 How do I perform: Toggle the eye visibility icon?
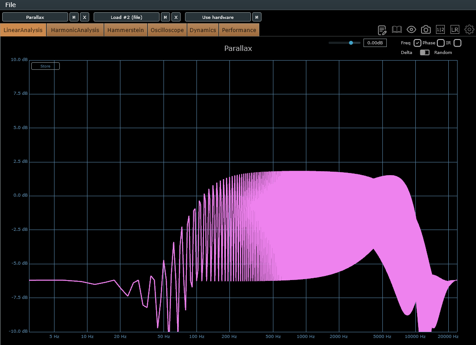pyautogui.click(x=411, y=29)
